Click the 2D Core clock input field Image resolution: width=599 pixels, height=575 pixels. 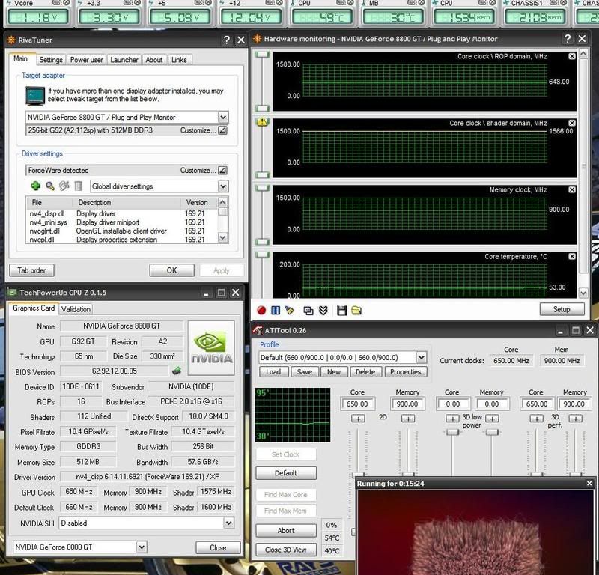(x=357, y=404)
